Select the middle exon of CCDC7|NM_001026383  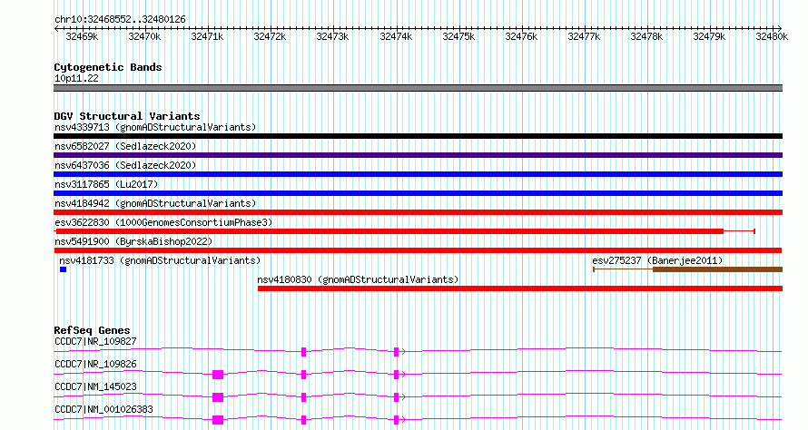coord(303,420)
